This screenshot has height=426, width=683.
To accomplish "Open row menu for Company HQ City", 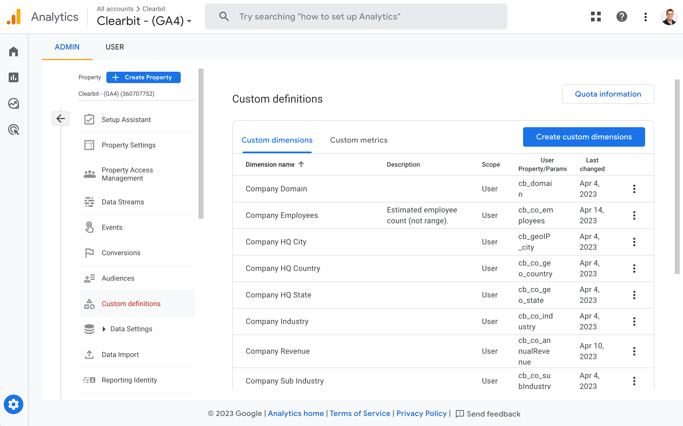I will [634, 242].
